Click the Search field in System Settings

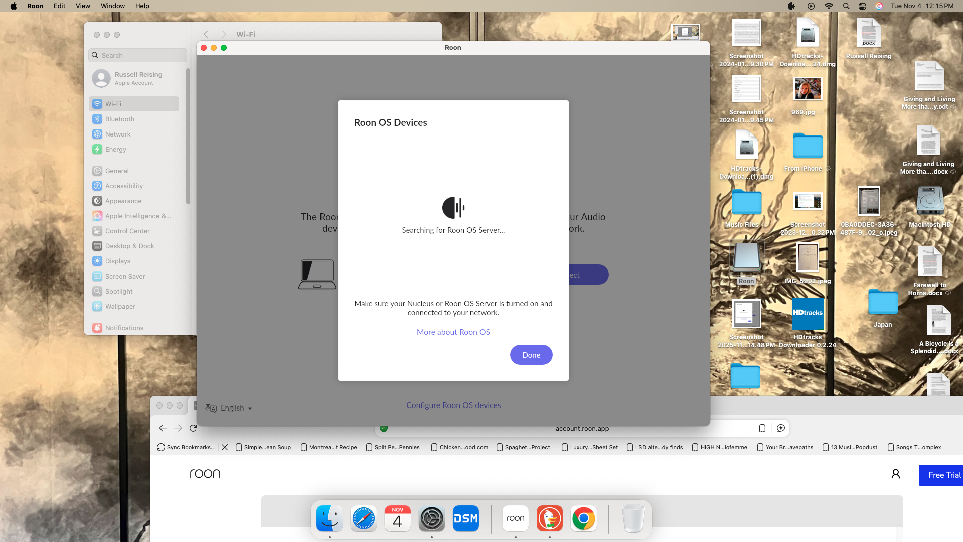[x=138, y=55]
